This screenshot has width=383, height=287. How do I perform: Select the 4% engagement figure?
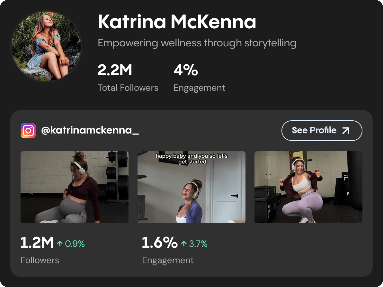(186, 70)
